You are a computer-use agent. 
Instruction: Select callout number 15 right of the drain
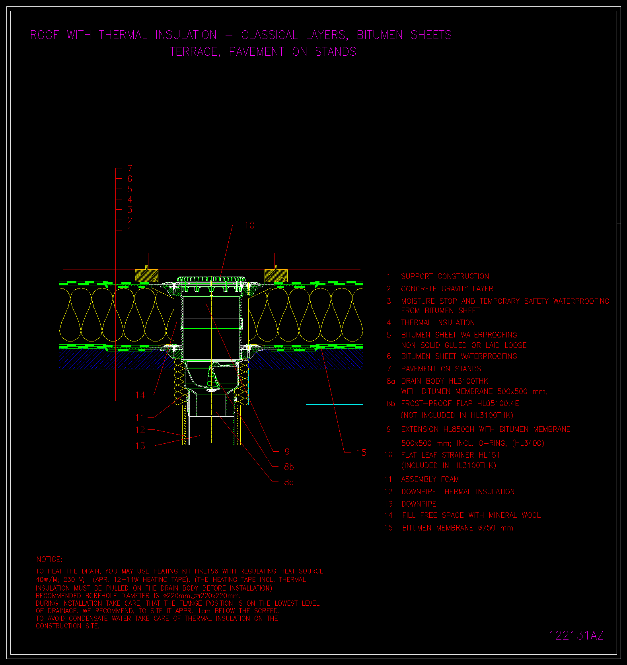[361, 453]
